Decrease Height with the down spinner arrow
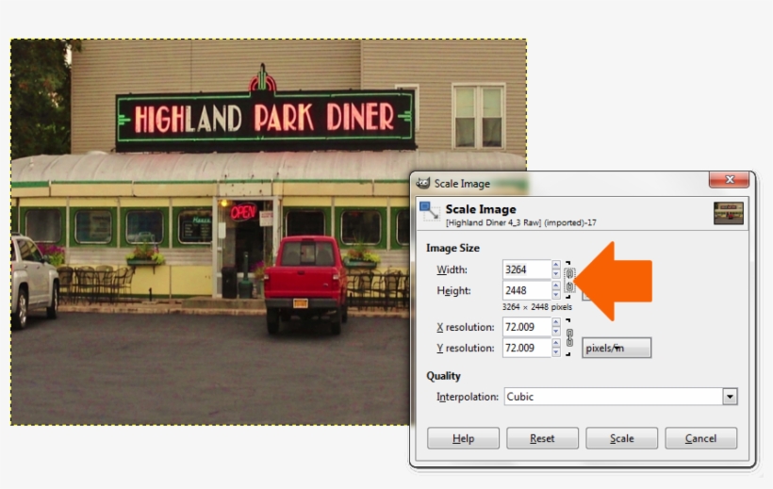The height and width of the screenshot is (489, 773). click(556, 295)
